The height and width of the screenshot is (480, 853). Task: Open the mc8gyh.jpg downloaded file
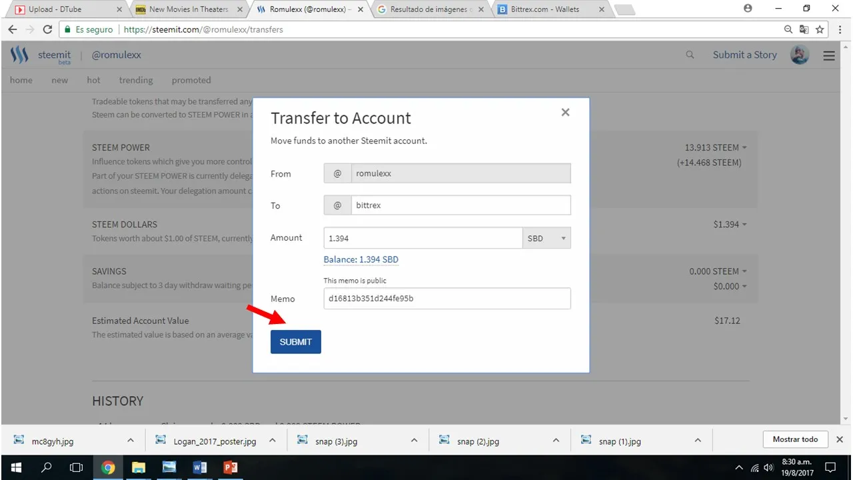(53, 441)
